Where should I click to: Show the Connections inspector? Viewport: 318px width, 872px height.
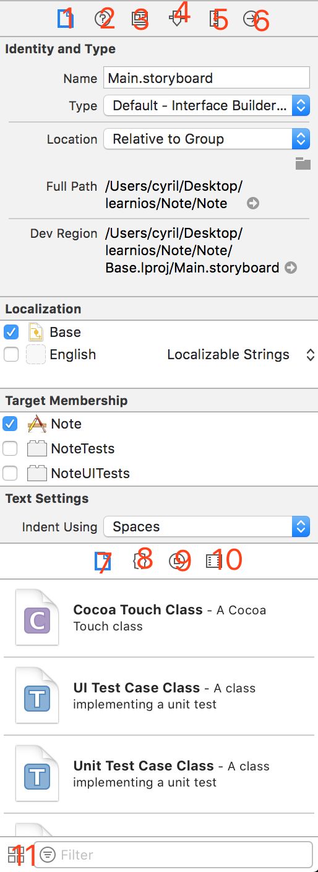[251, 19]
